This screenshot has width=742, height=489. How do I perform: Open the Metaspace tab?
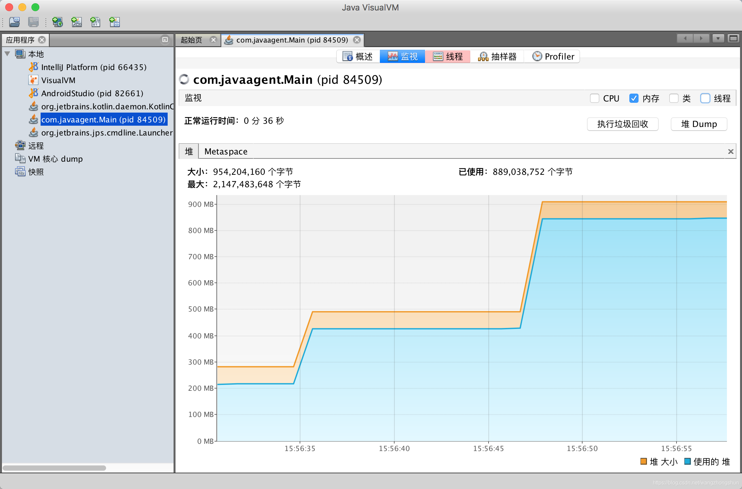coord(226,151)
